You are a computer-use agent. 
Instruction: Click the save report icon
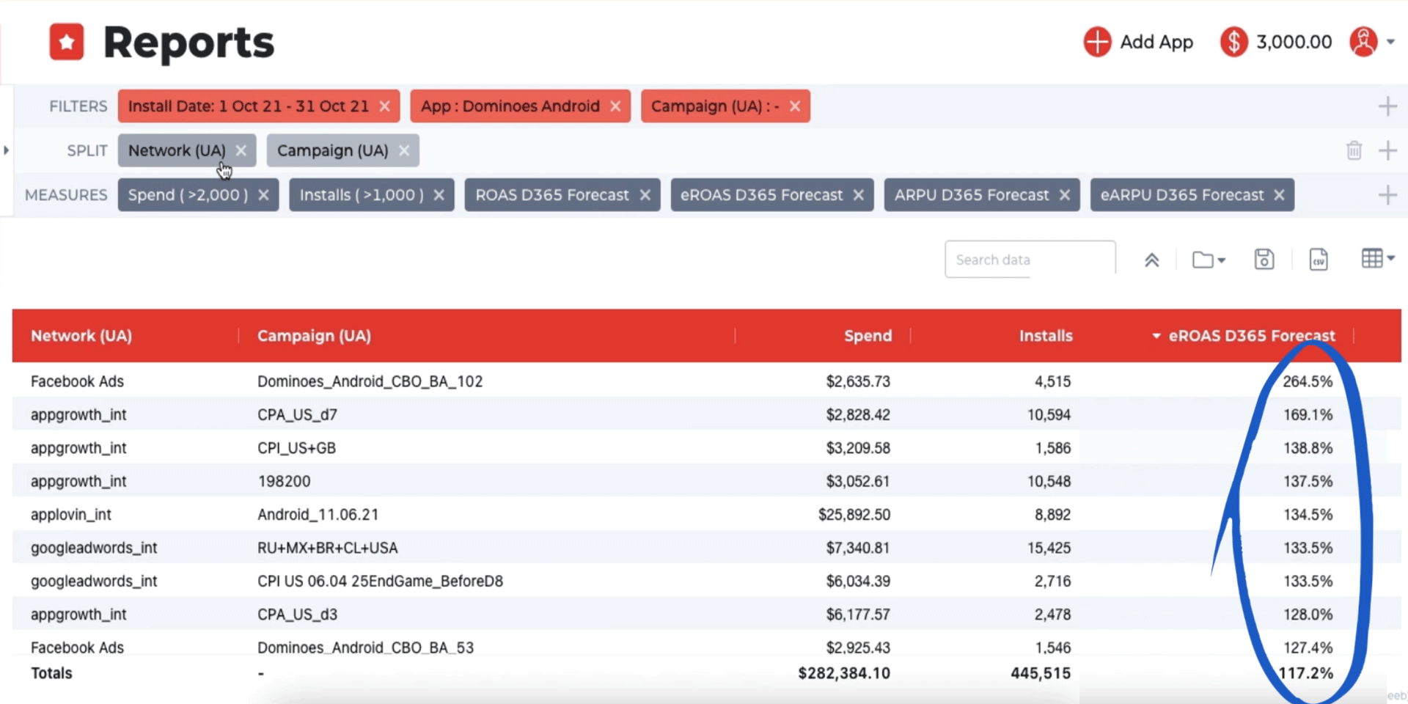click(1263, 259)
